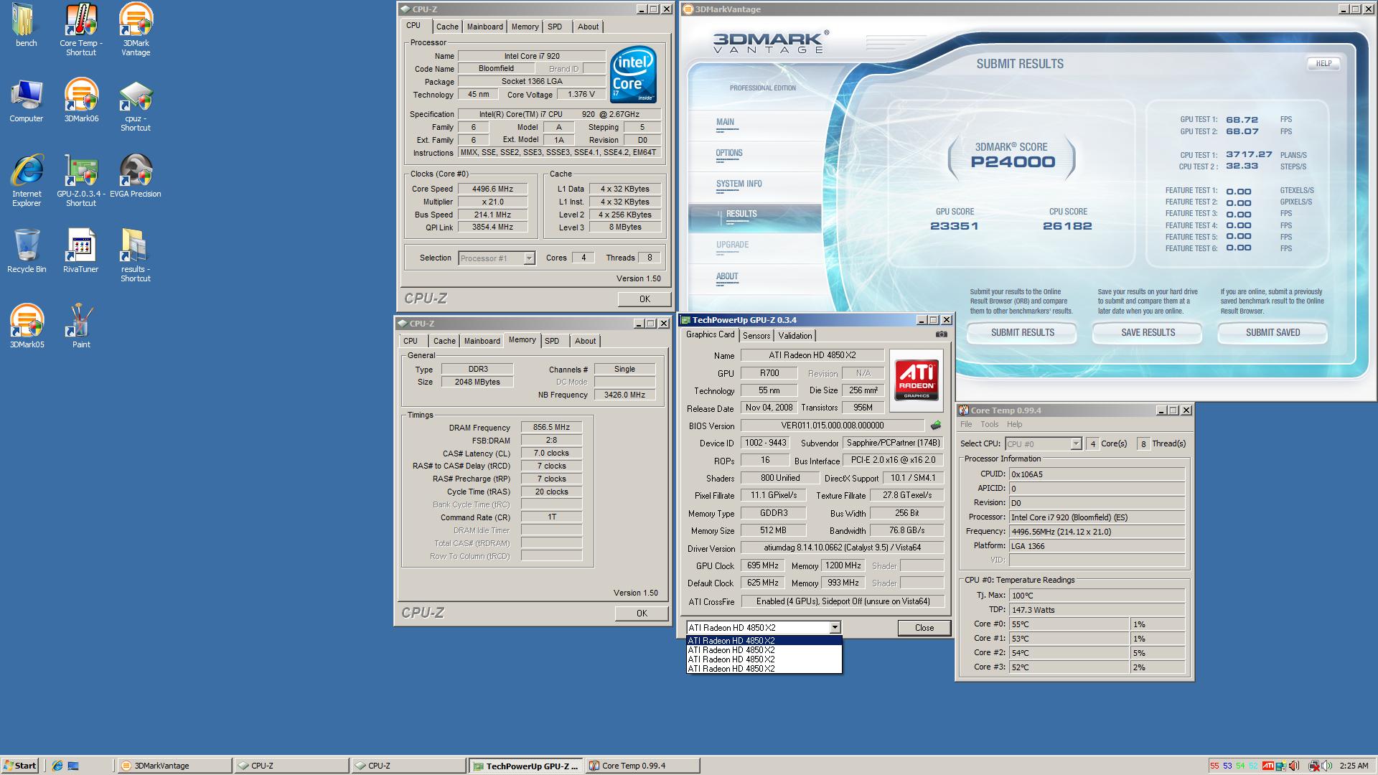
Task: Click Show Desktop quick launch icon
Action: click(x=72, y=766)
